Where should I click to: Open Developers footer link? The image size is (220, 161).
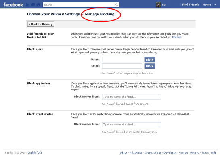(170, 153)
